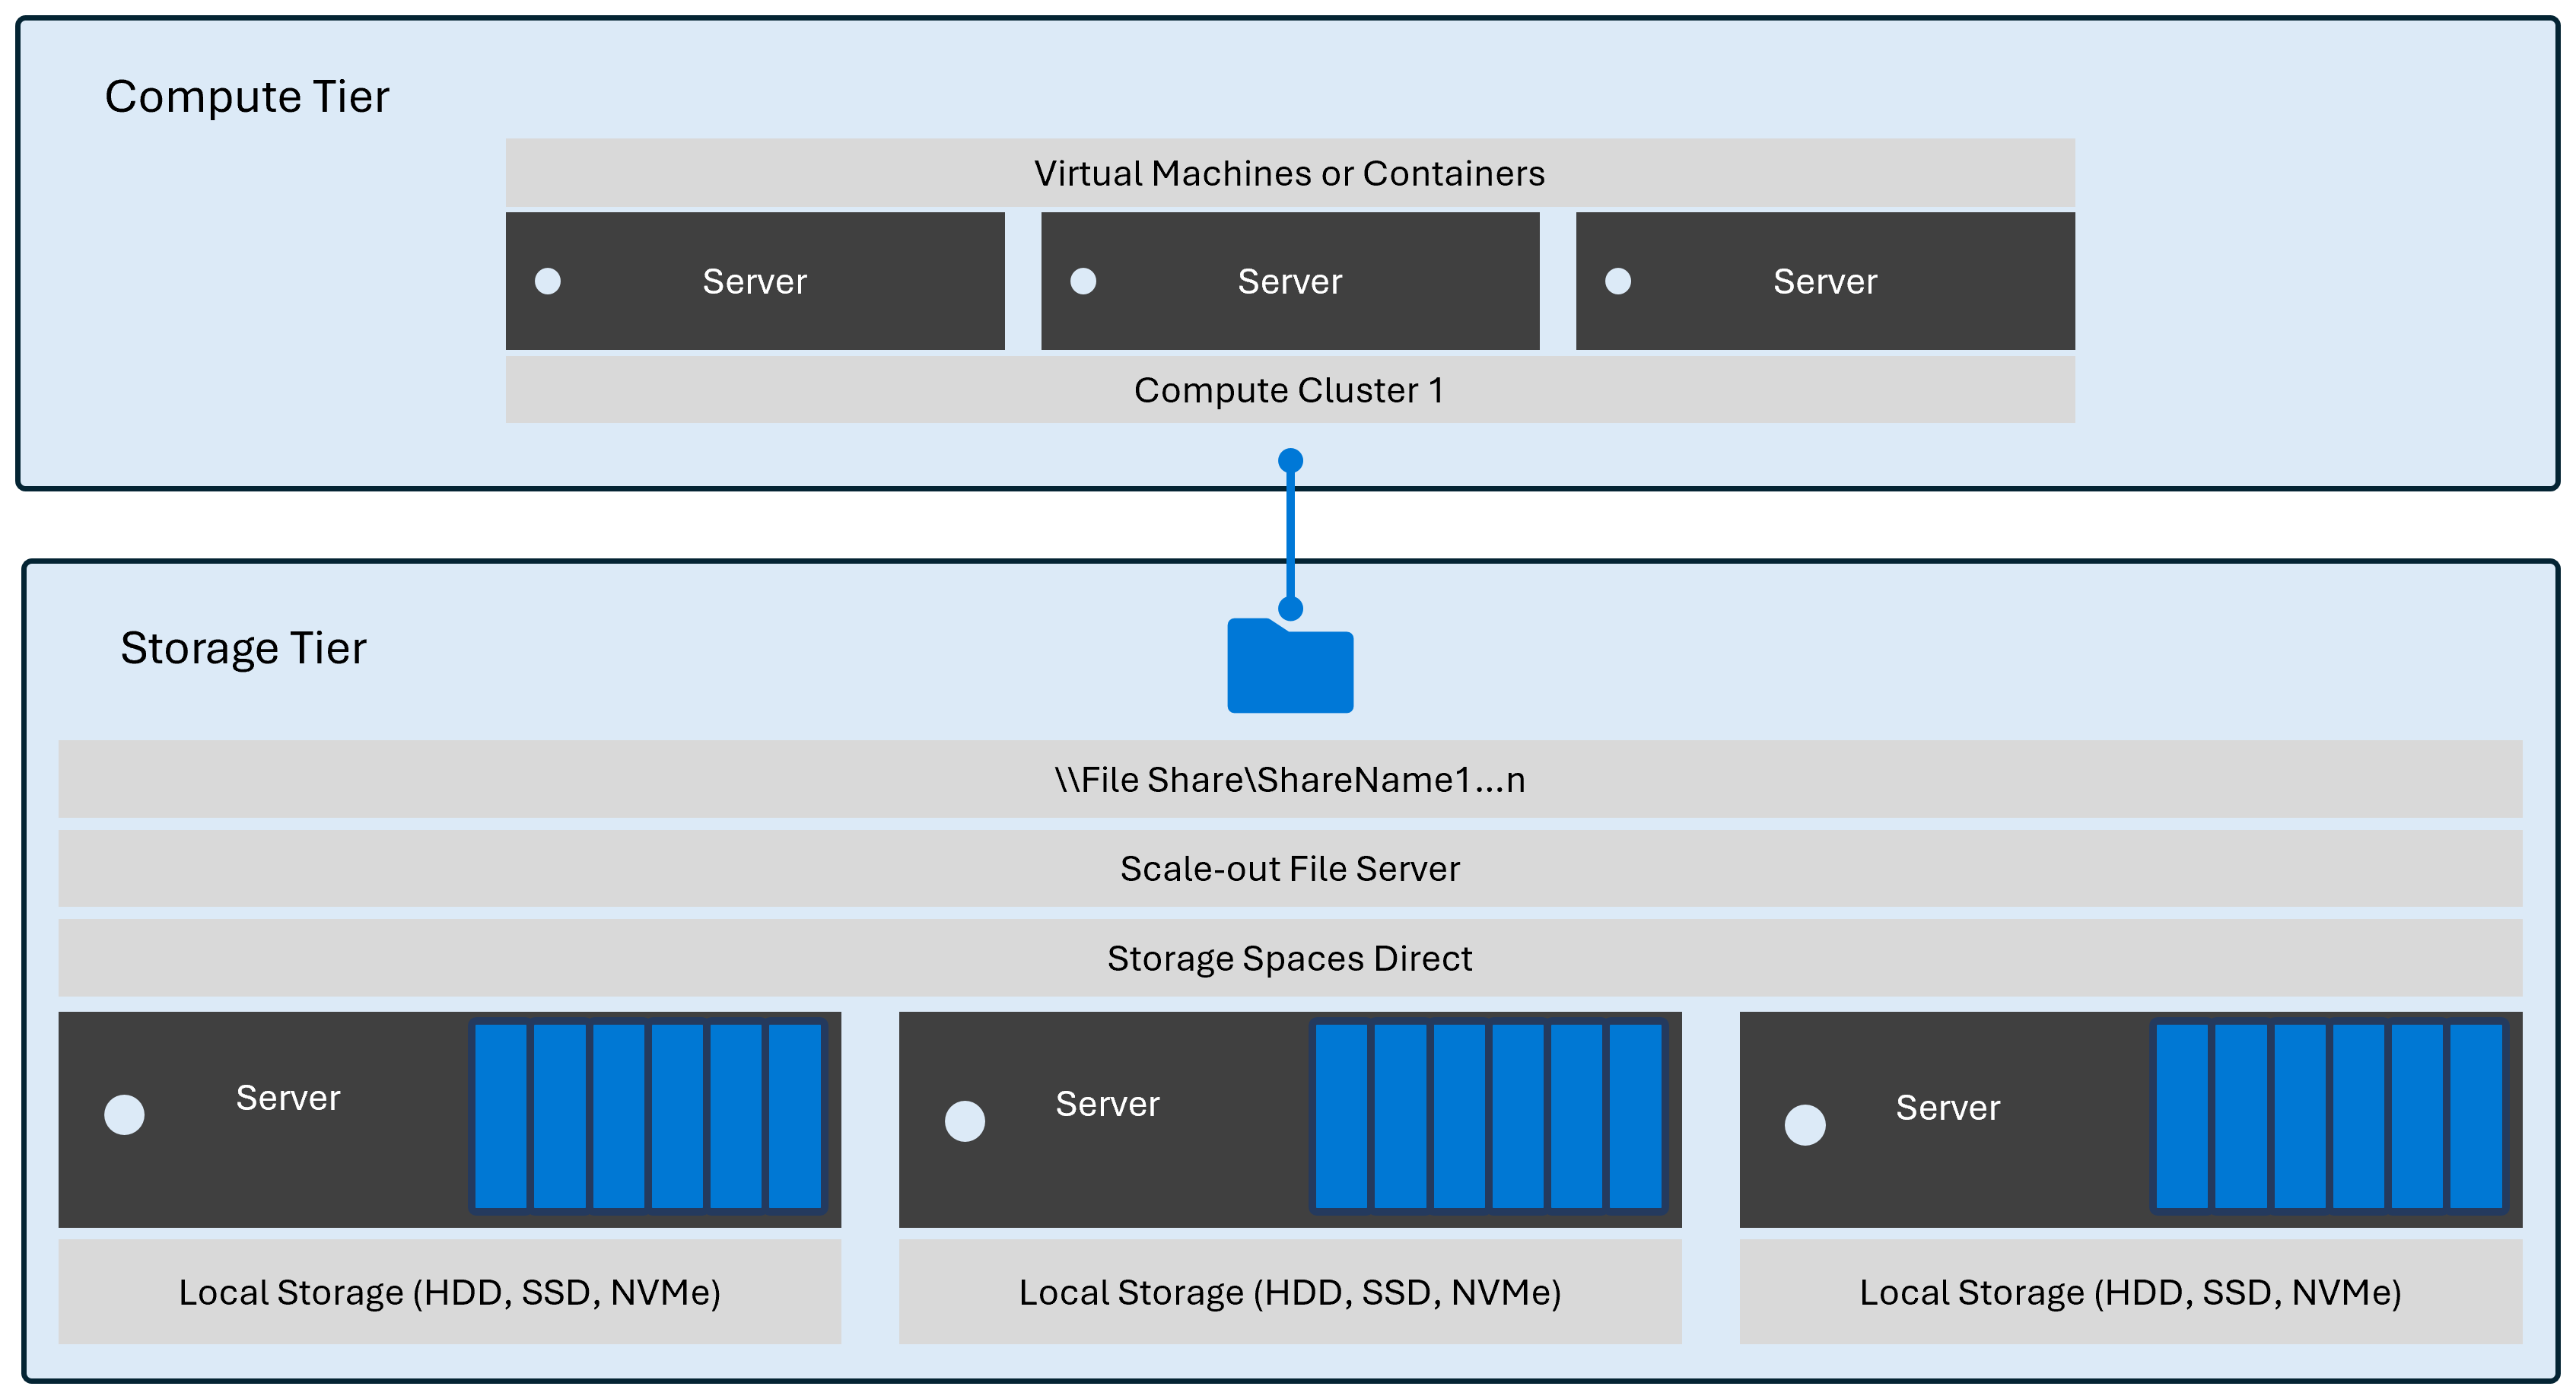The height and width of the screenshot is (1399, 2576).
Task: Click the indicator dot on the first compute server
Action: click(548, 281)
